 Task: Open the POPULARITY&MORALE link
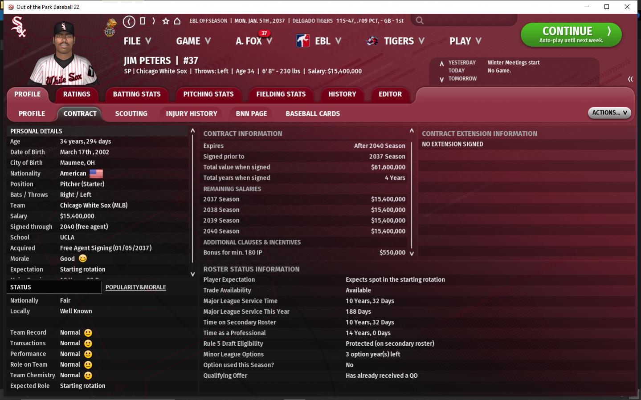(135, 287)
